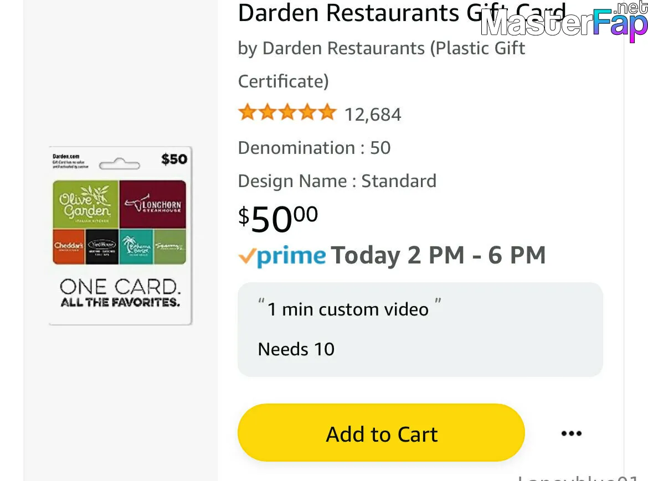Click the Darden Restaurants Gift Card title
Image resolution: width=648 pixels, height=481 pixels.
pos(402,13)
